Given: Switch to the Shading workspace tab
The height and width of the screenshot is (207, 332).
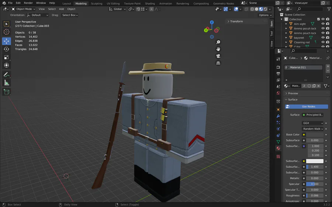Looking at the screenshot, I should coord(150,3).
